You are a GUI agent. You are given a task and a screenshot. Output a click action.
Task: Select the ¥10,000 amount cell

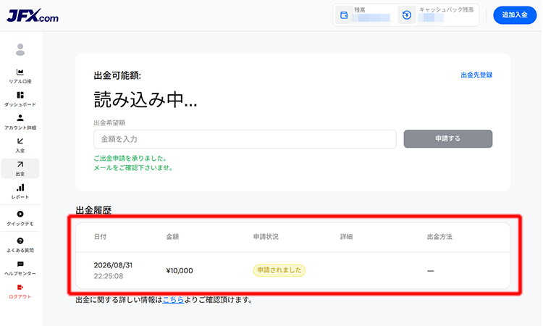click(x=180, y=270)
